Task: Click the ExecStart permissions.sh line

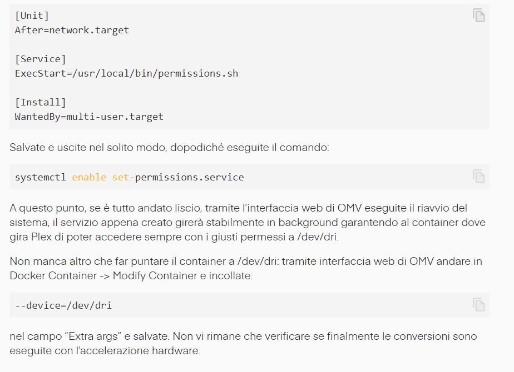Action: [126, 73]
